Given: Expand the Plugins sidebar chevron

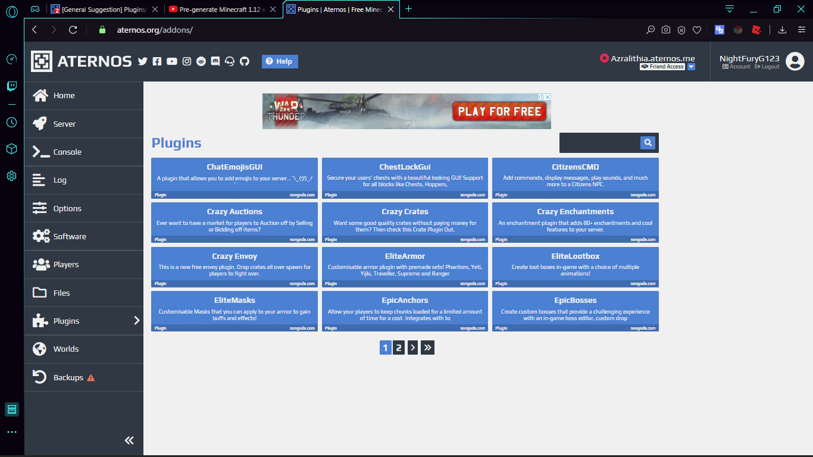Looking at the screenshot, I should (x=137, y=321).
